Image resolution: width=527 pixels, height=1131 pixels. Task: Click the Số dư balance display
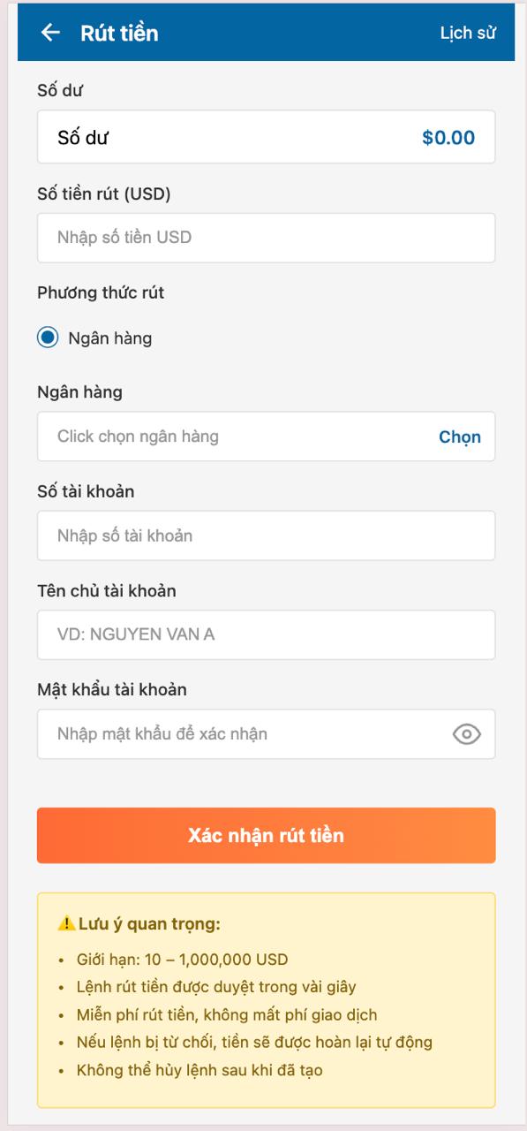[x=265, y=137]
